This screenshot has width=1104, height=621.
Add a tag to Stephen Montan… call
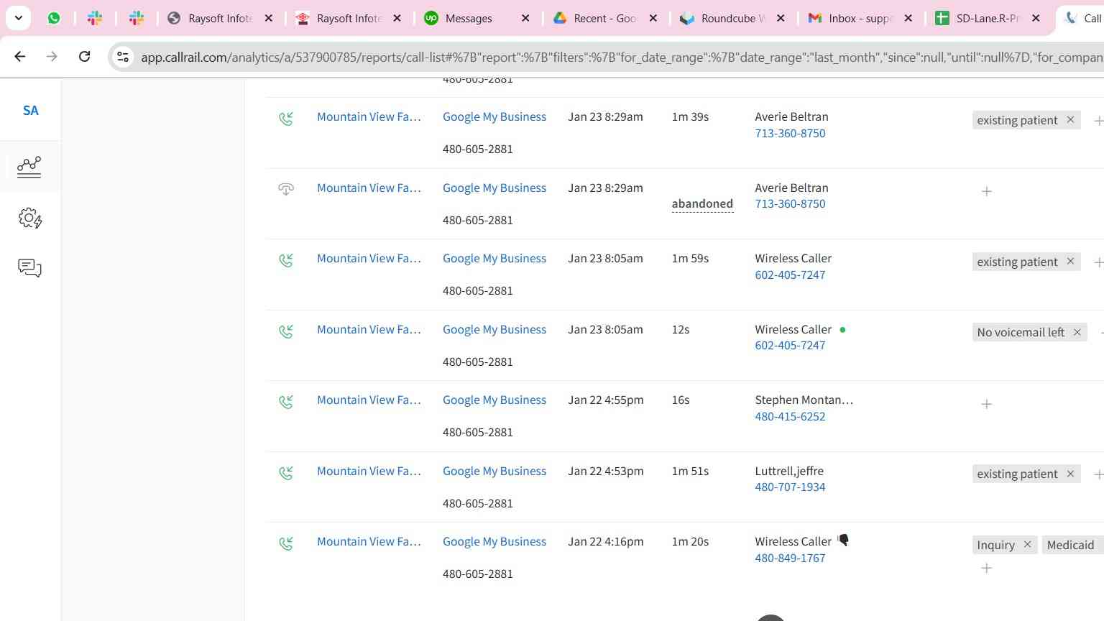point(986,405)
